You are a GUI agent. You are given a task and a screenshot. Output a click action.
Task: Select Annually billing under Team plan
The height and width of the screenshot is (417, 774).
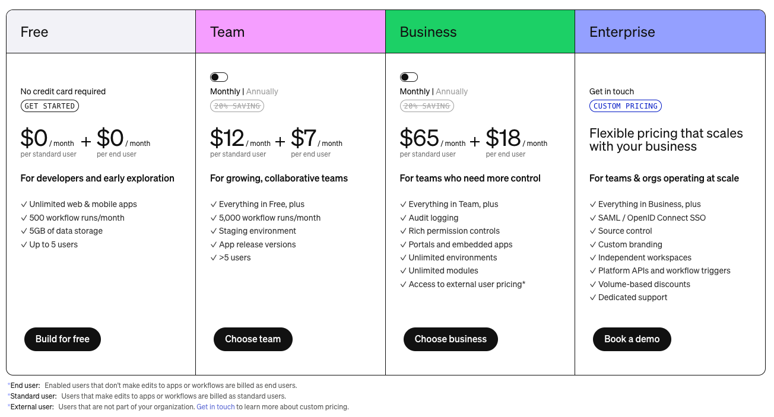(x=262, y=91)
